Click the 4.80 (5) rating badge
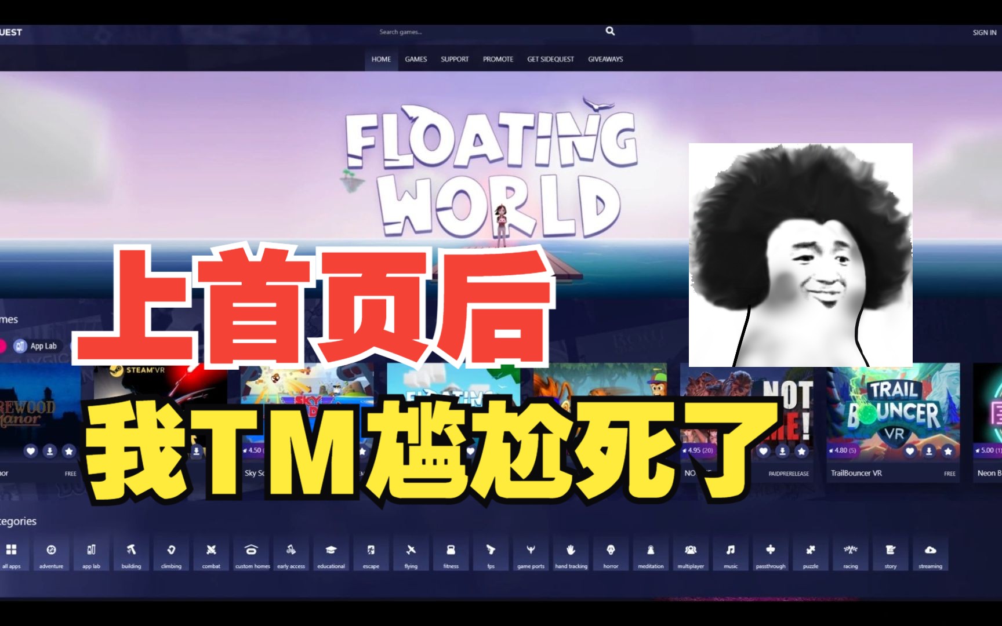Image resolution: width=1002 pixels, height=626 pixels. (x=843, y=450)
